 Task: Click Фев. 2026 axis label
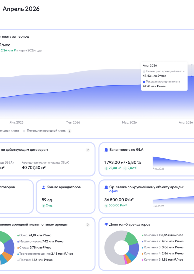(x=73, y=122)
